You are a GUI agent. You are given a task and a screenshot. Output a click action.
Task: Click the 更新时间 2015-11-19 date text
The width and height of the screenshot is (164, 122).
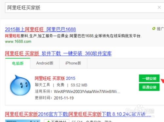click(x=54, y=98)
